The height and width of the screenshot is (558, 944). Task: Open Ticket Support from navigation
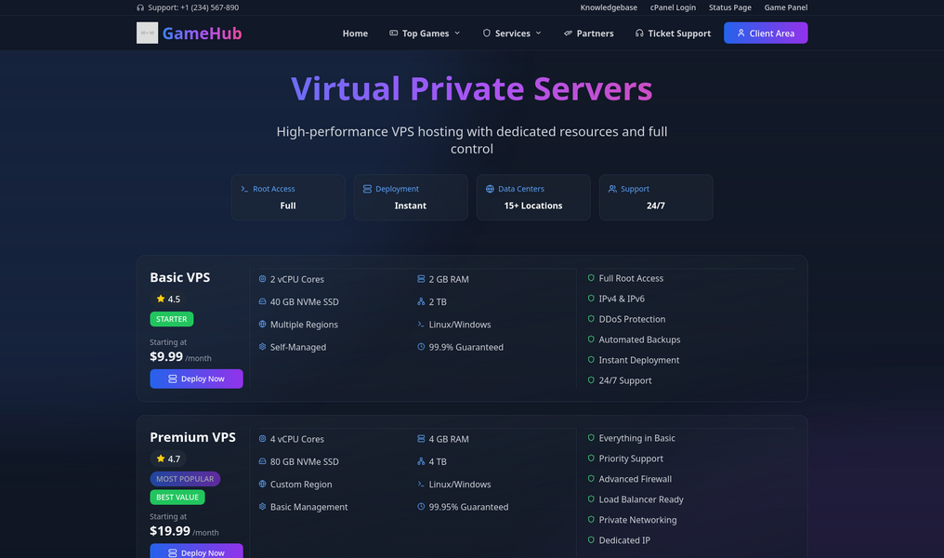pyautogui.click(x=673, y=33)
